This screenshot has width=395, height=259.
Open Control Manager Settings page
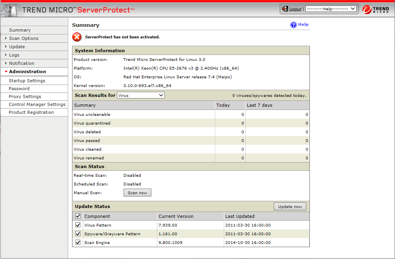(x=37, y=104)
